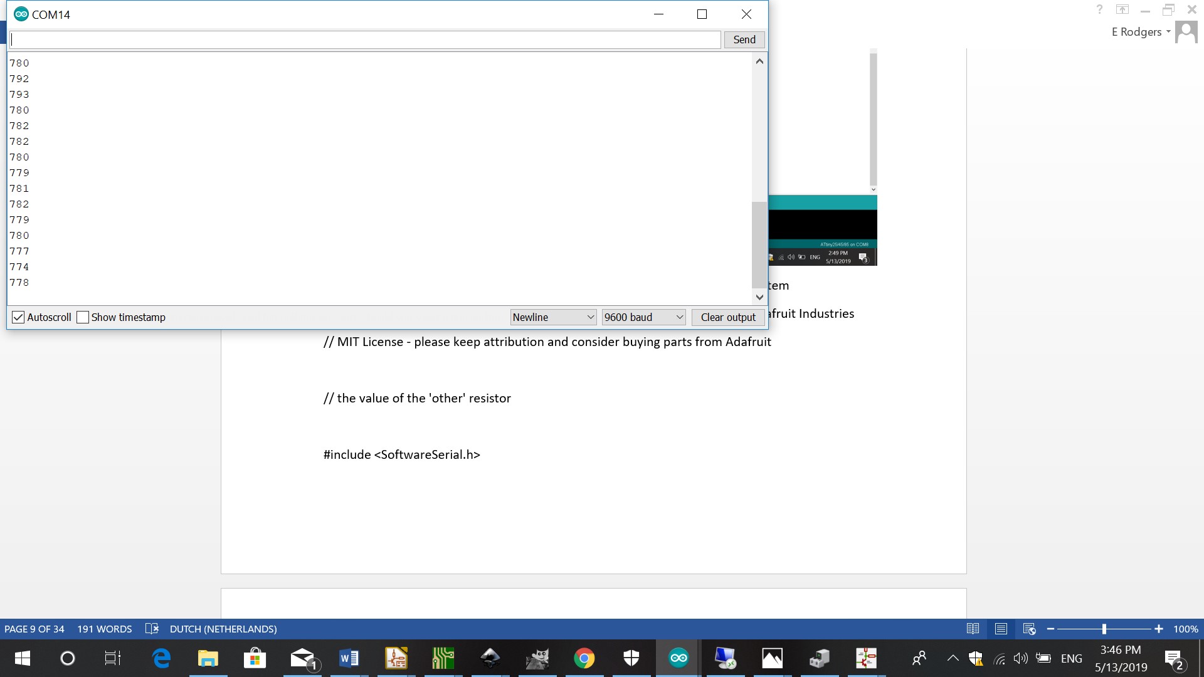
Task: Select the Print Layout view icon
Action: [x=1001, y=629]
